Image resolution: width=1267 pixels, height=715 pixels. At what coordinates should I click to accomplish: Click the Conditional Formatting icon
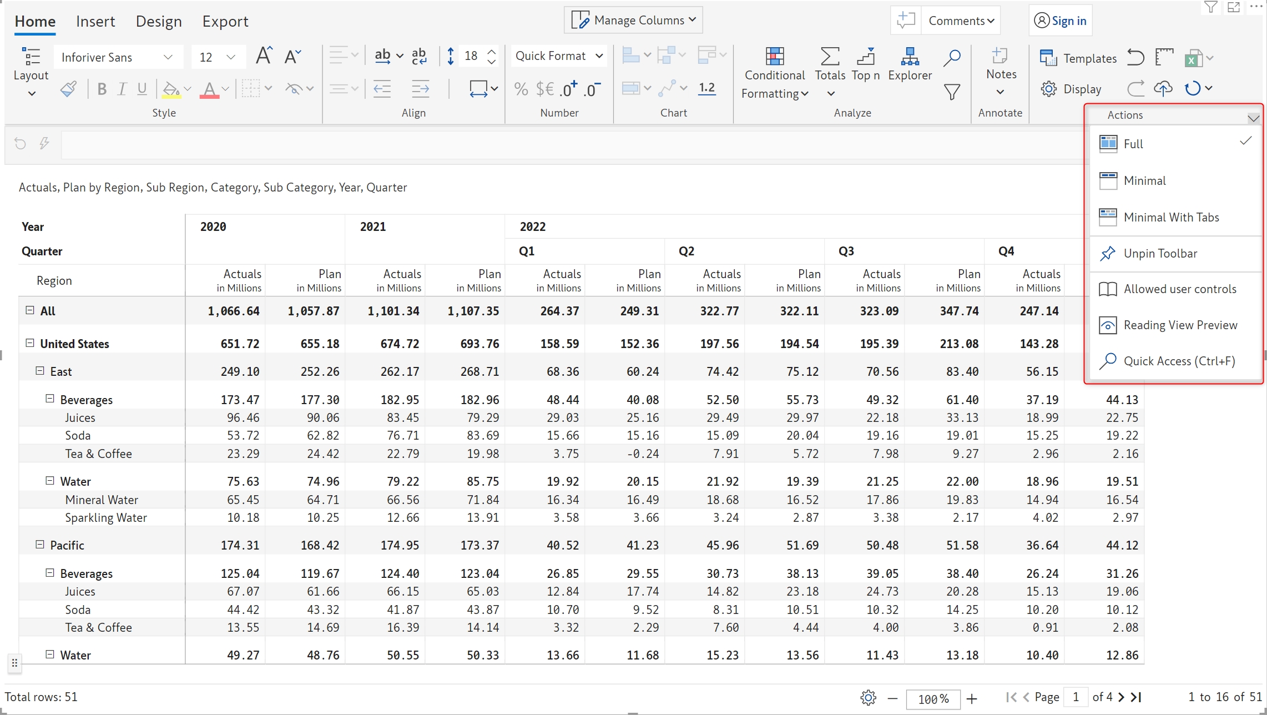pos(775,57)
